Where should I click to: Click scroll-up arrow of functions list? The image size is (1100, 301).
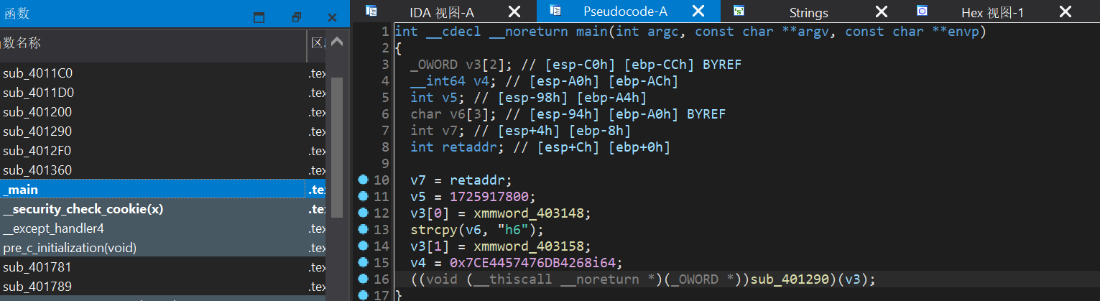tap(336, 43)
